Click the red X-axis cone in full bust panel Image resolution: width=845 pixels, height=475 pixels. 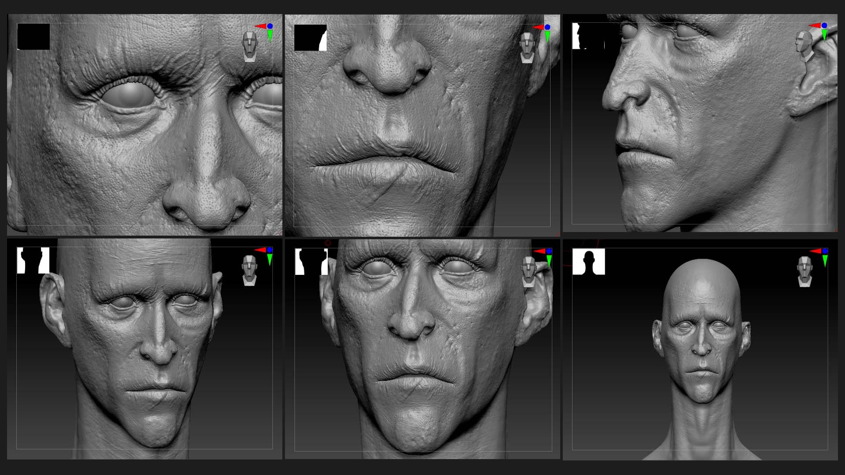[816, 252]
